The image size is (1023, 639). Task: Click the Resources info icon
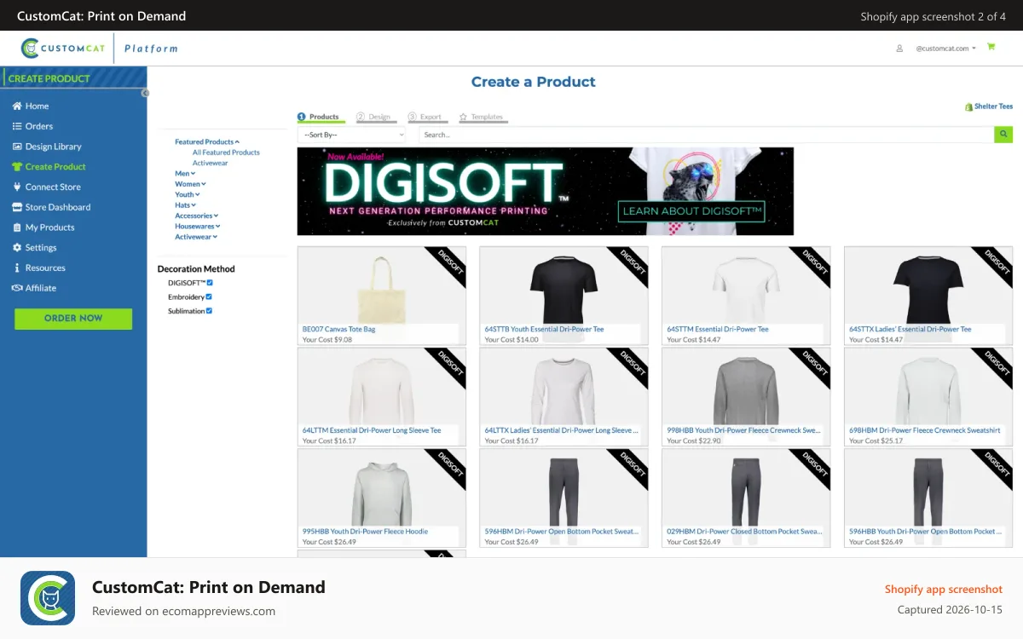click(17, 268)
